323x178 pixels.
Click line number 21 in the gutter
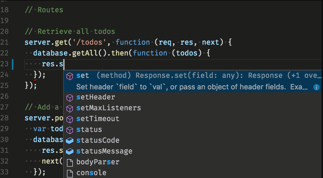click(4, 43)
